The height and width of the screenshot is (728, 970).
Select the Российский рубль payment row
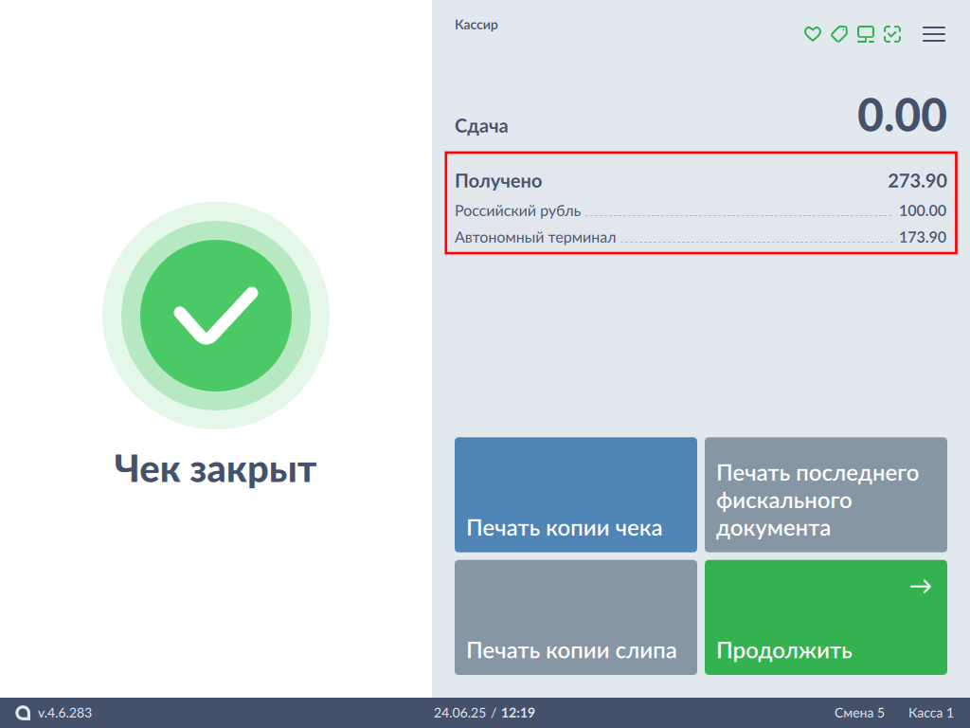pos(700,211)
